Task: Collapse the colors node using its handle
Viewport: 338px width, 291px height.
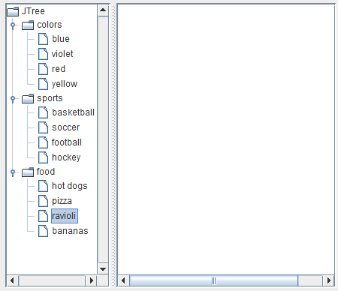Action: point(13,25)
